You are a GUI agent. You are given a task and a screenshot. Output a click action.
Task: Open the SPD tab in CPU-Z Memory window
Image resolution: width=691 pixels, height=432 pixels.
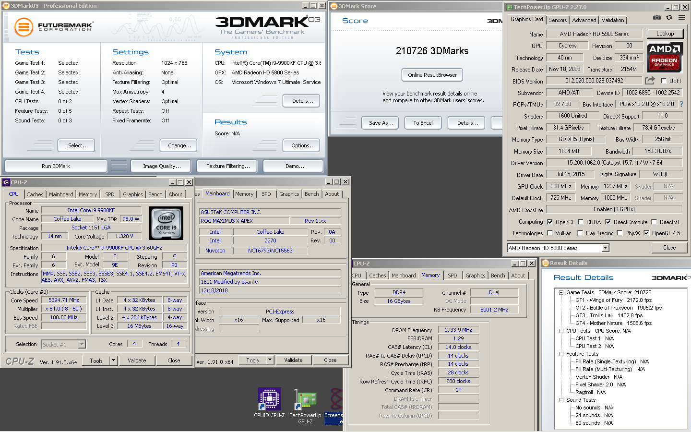point(453,276)
